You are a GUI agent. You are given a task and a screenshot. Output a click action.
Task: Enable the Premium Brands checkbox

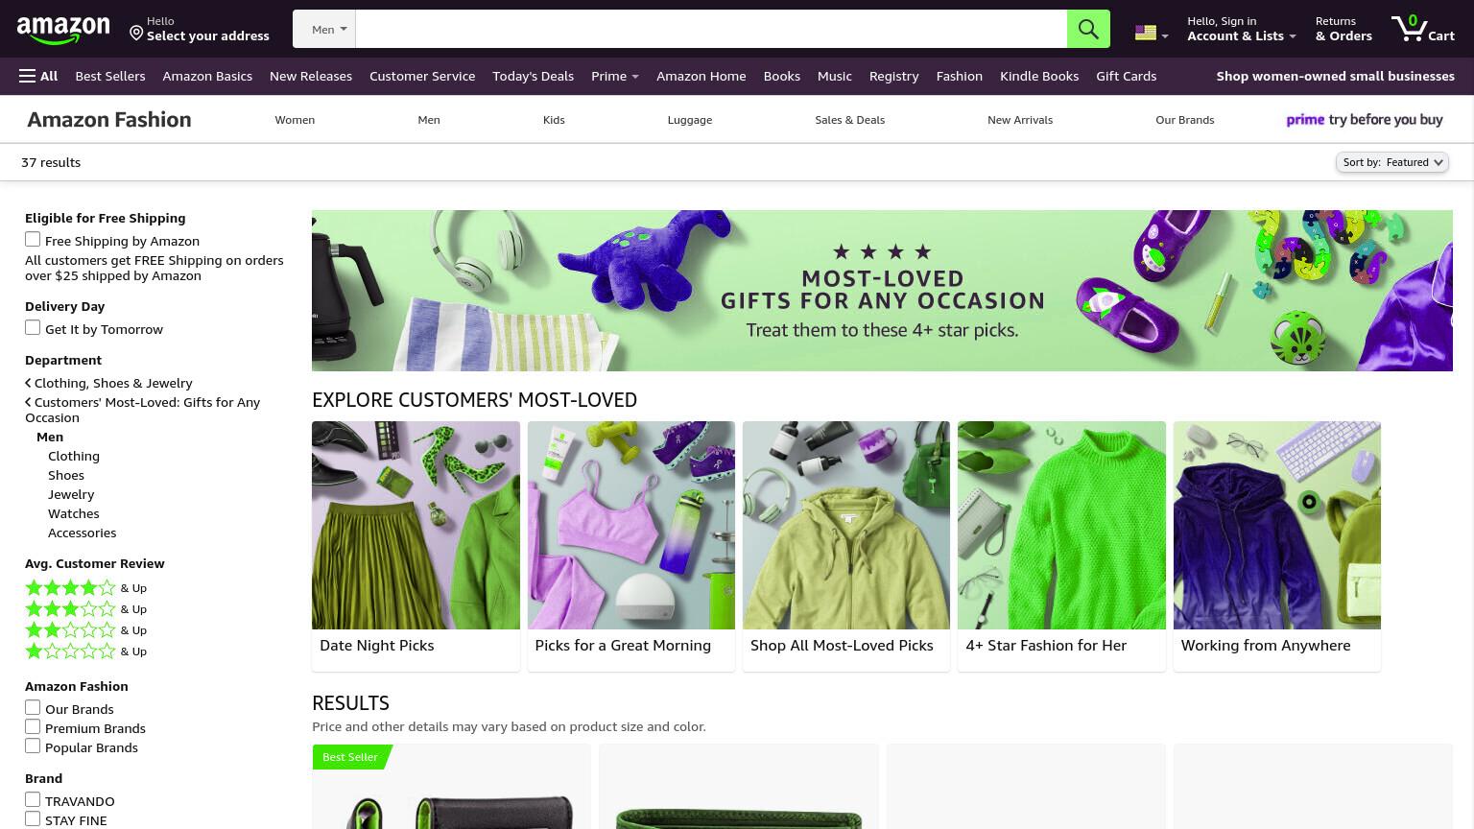(33, 727)
